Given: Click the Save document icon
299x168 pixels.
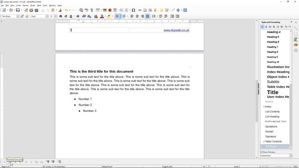Looking at the screenshot, I should [18, 10].
